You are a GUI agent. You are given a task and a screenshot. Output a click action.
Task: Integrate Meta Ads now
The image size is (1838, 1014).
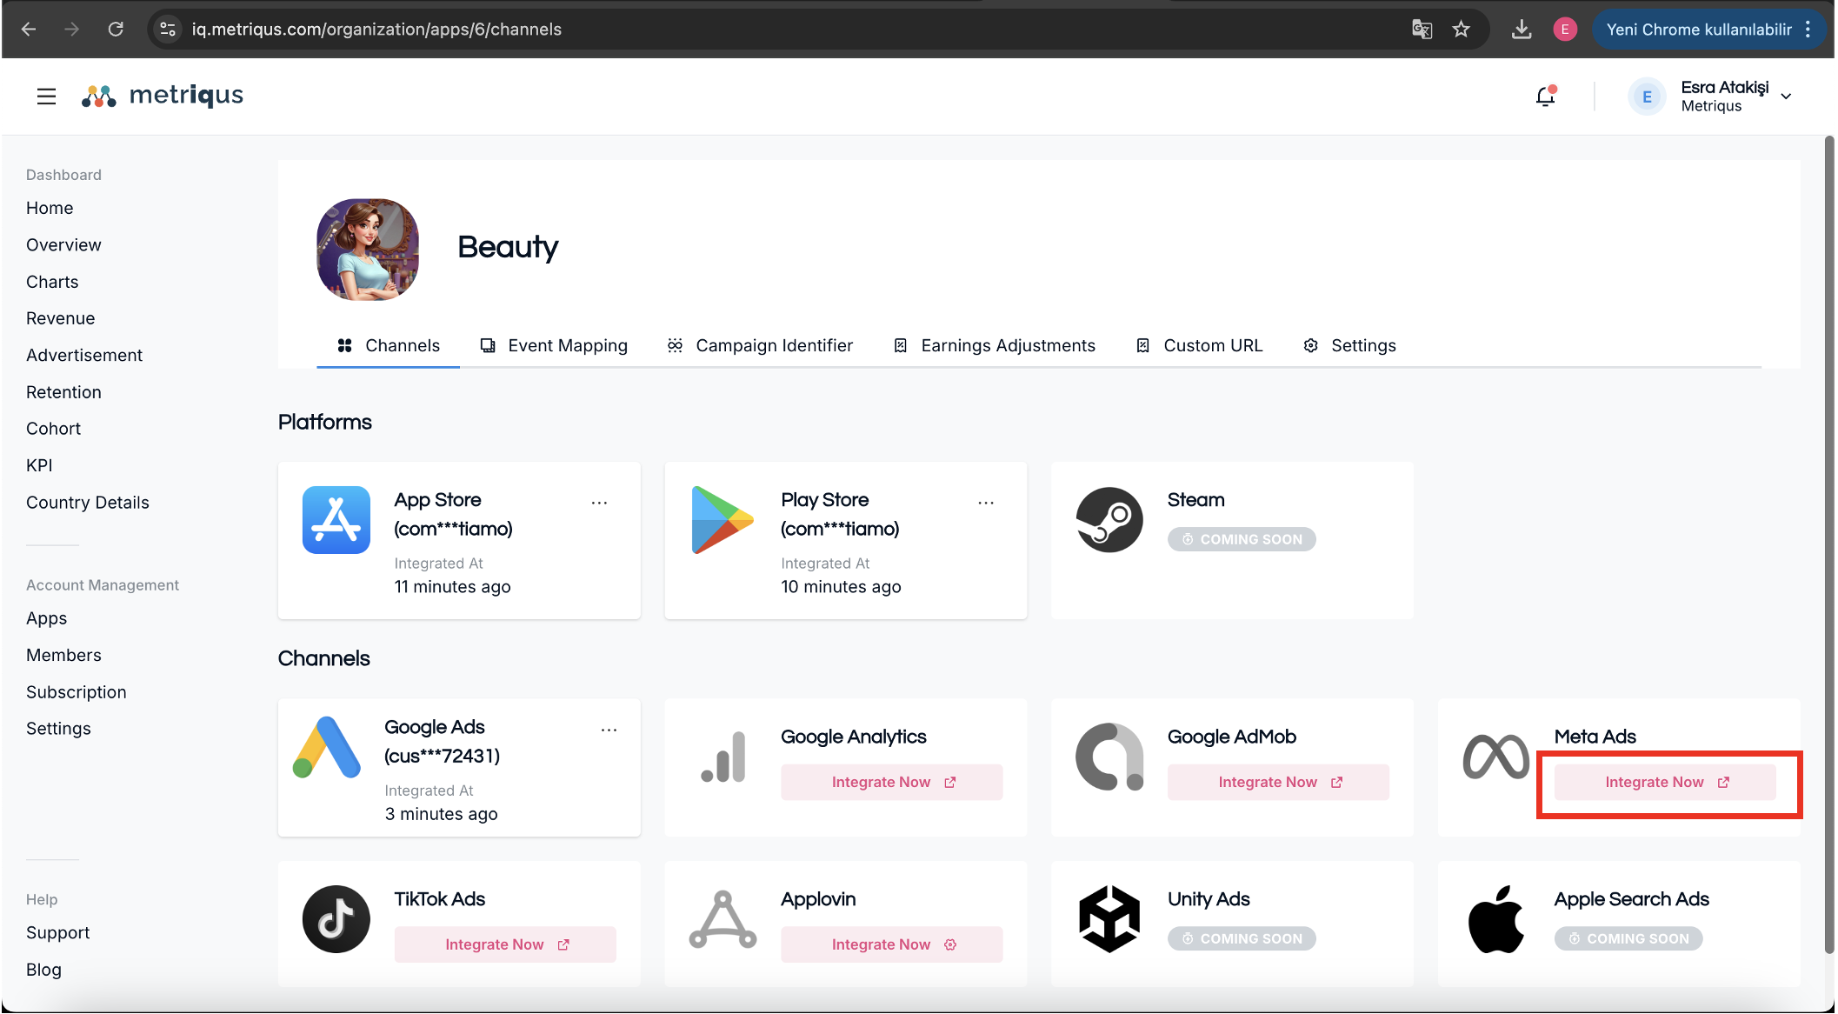[1665, 782]
